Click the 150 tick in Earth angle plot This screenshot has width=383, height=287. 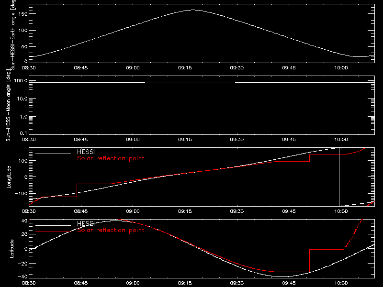tap(24, 14)
